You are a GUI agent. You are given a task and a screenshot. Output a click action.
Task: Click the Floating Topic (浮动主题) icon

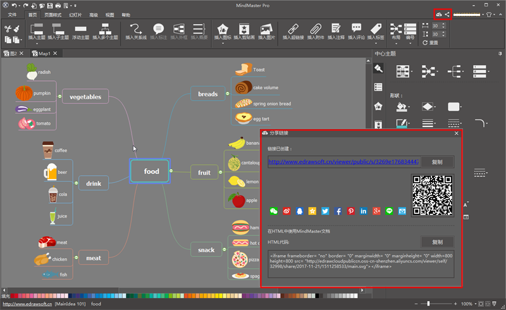(81, 29)
